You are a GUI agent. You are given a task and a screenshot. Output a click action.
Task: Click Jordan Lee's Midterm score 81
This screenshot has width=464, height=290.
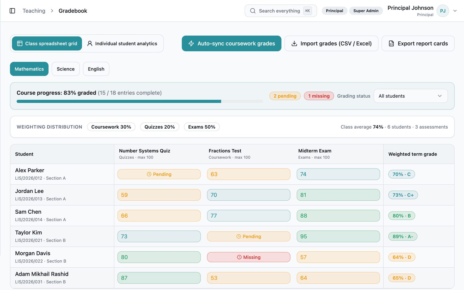338,195
